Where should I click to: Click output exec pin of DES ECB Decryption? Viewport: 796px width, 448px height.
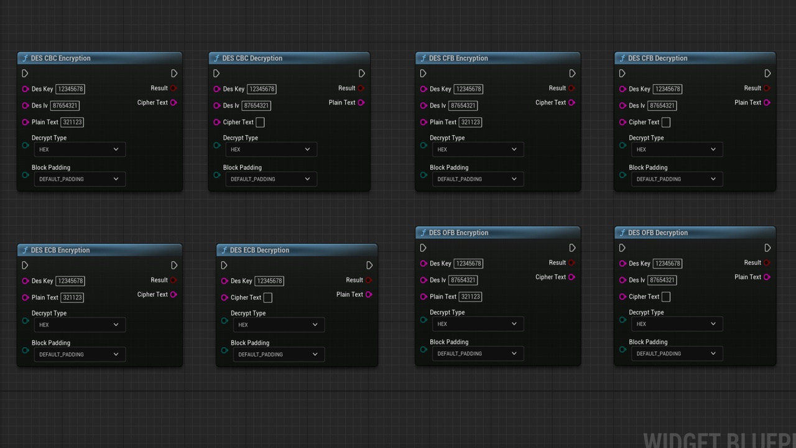(x=369, y=265)
